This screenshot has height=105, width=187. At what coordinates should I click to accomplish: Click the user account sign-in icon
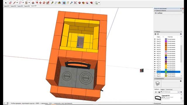pyautogui.click(x=96, y=3)
